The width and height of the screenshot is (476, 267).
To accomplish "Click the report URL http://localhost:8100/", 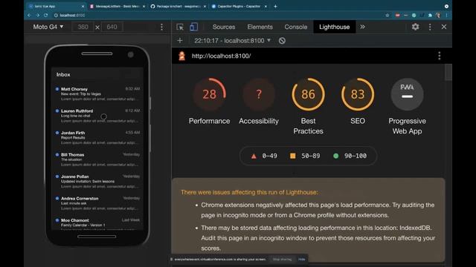I will 221,56.
